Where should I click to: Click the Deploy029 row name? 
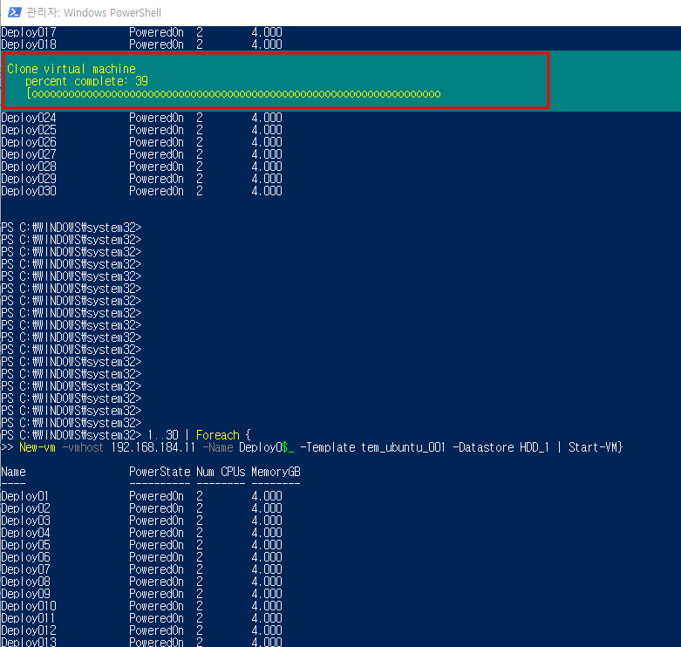pos(29,179)
